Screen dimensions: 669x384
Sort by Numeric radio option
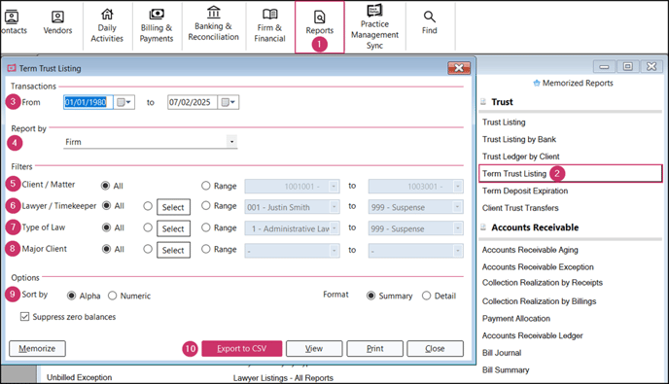(113, 296)
